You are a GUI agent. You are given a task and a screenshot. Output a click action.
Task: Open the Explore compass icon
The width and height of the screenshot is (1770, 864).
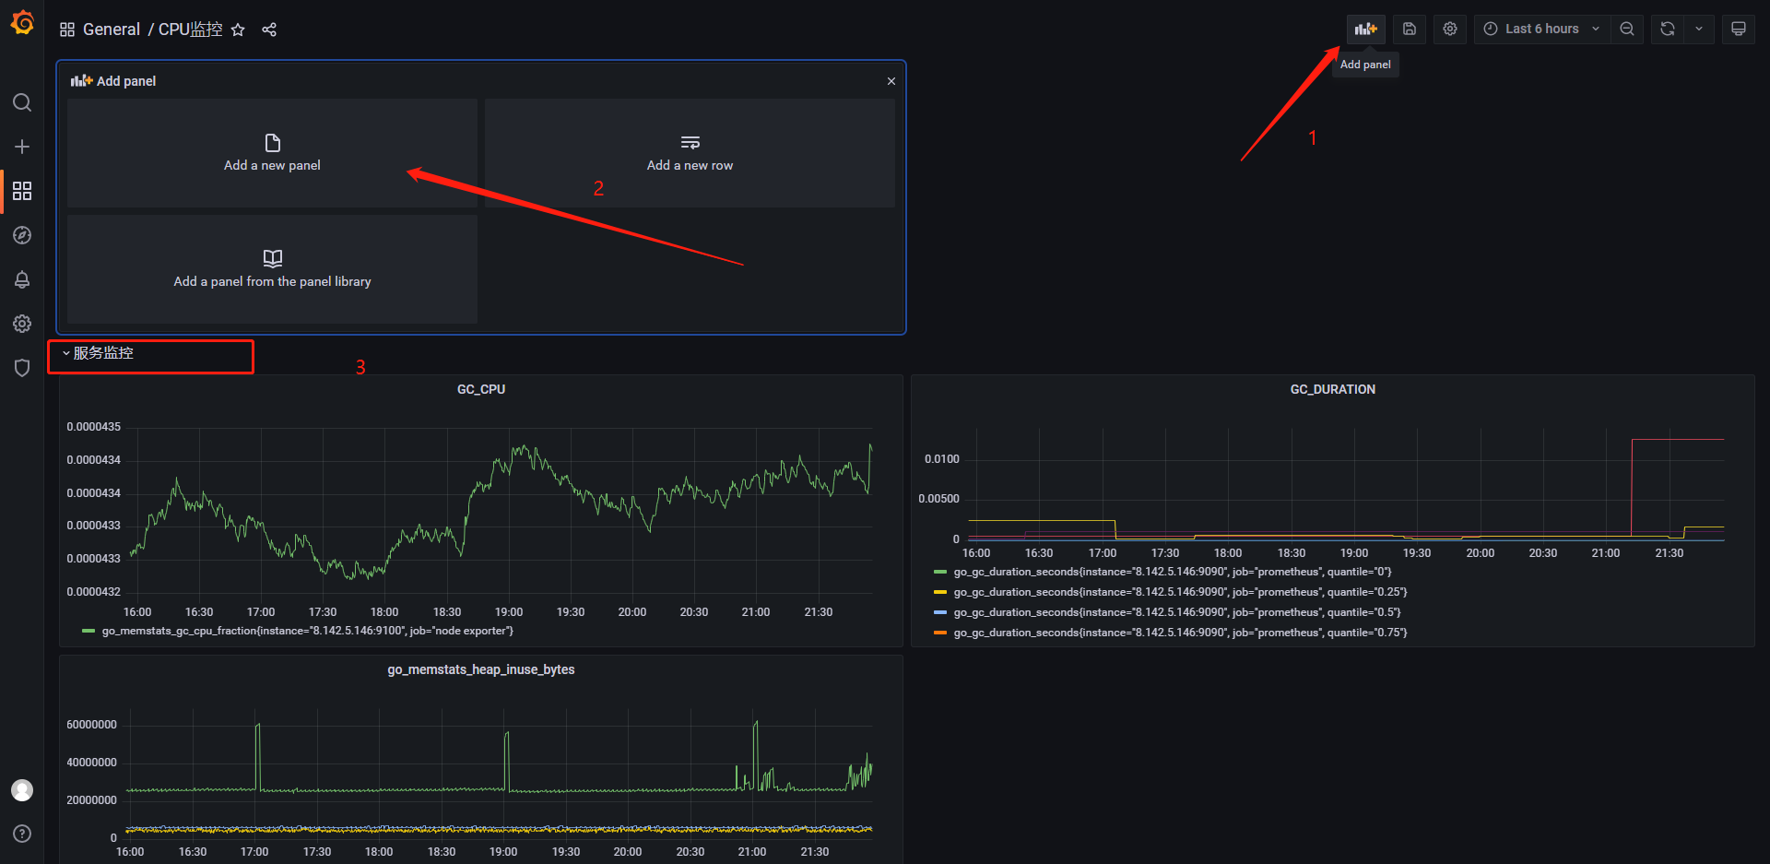coord(22,235)
